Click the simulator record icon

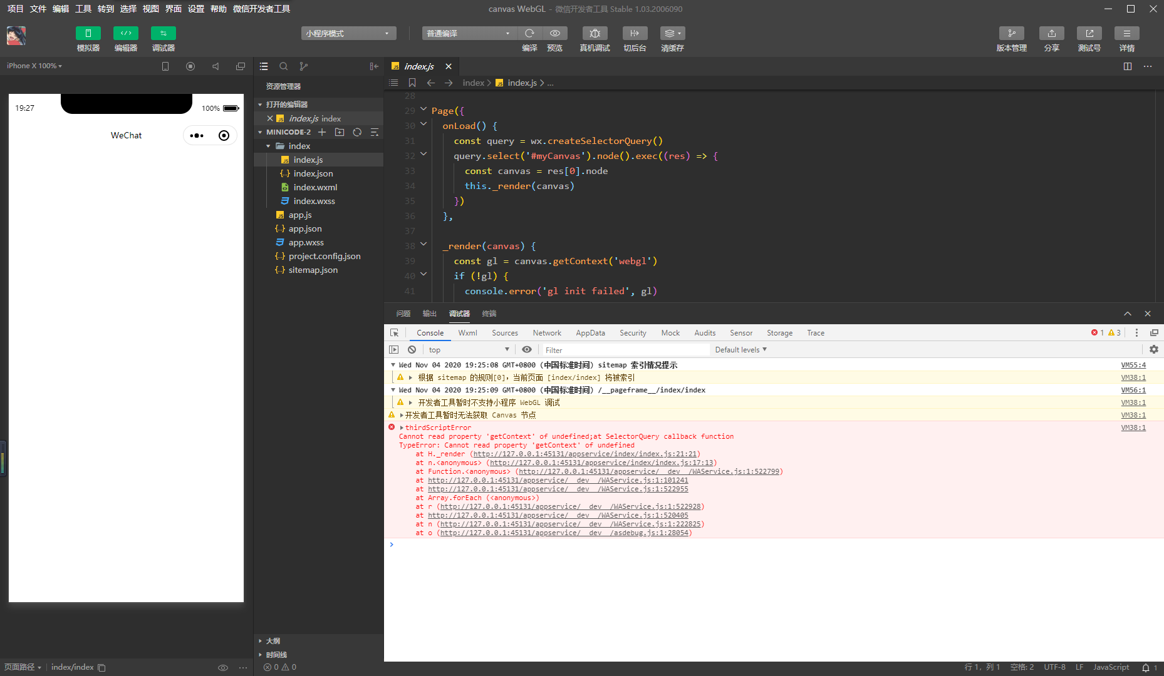click(190, 66)
